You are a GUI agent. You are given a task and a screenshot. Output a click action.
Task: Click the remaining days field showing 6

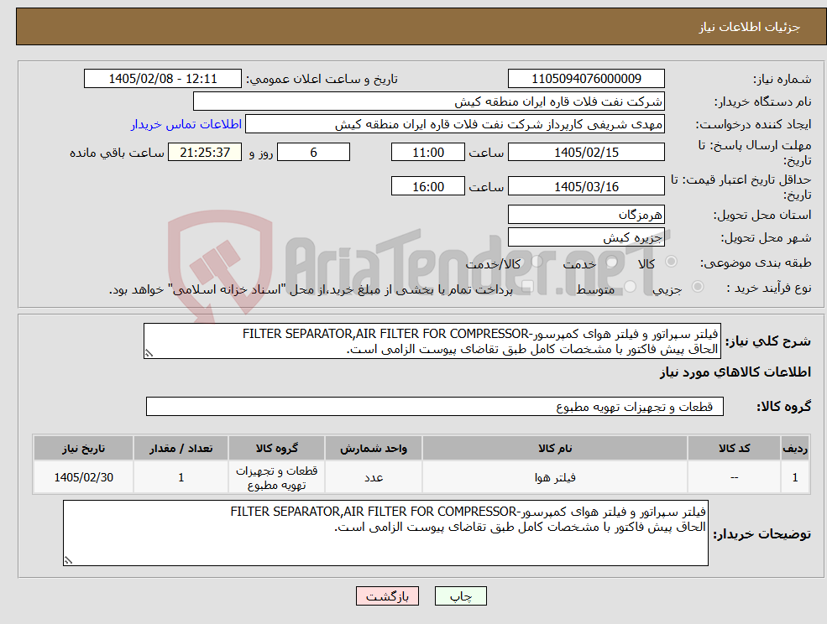(313, 153)
